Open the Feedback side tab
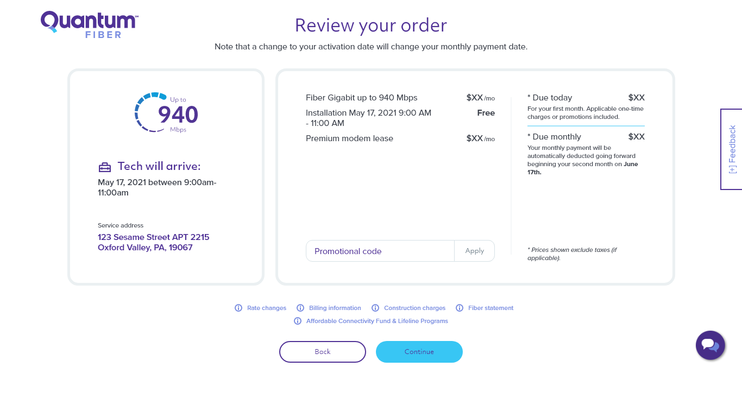 731,149
